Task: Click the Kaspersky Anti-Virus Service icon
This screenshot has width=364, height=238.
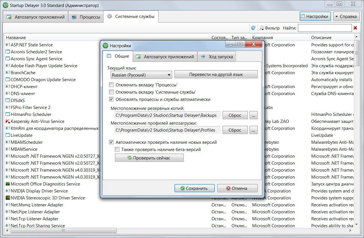Action: pos(8,121)
